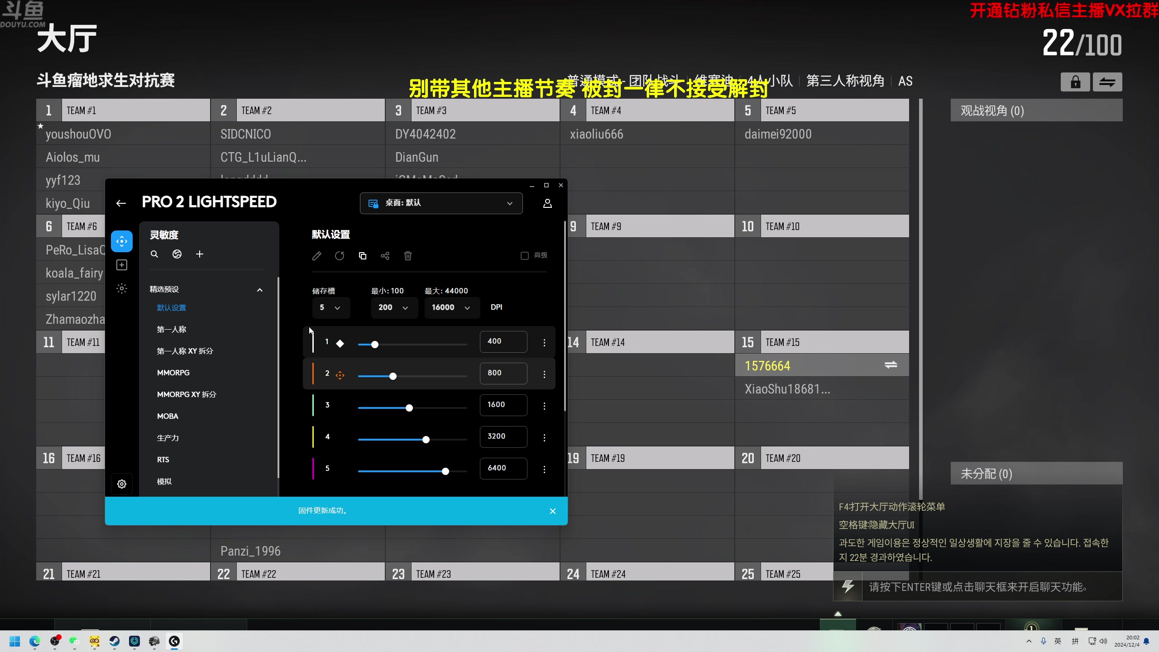Viewport: 1159px width, 652px height.
Task: Click the DPI value field showing 400
Action: [503, 341]
